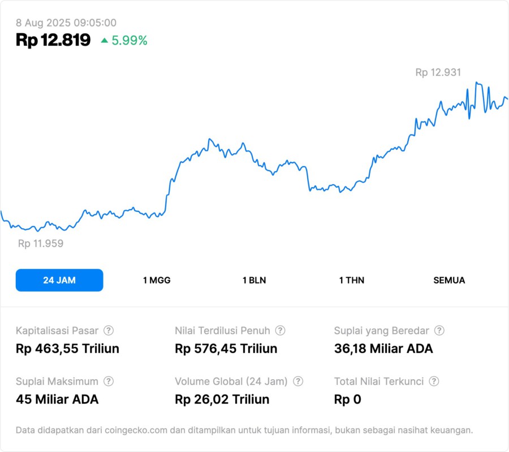Show the 1 THN price chart
This screenshot has width=509, height=452.
[352, 280]
